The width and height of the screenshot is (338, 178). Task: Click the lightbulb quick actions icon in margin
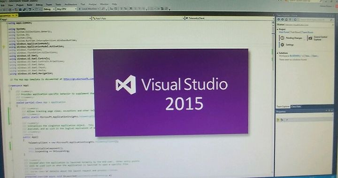(x=3, y=46)
